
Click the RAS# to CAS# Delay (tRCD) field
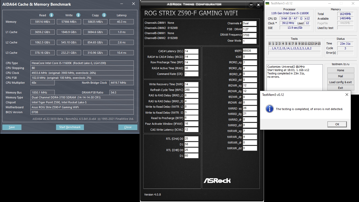coord(191,57)
